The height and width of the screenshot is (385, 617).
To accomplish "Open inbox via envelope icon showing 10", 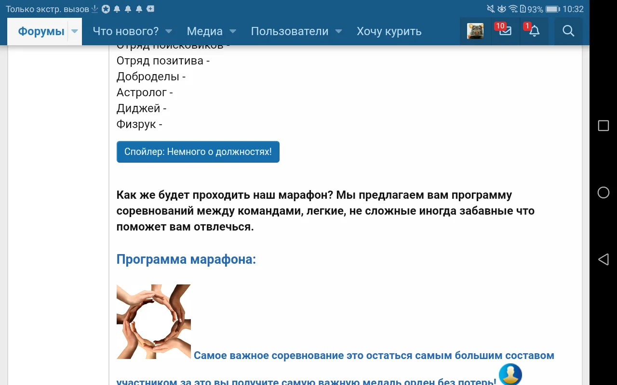I will 505,31.
